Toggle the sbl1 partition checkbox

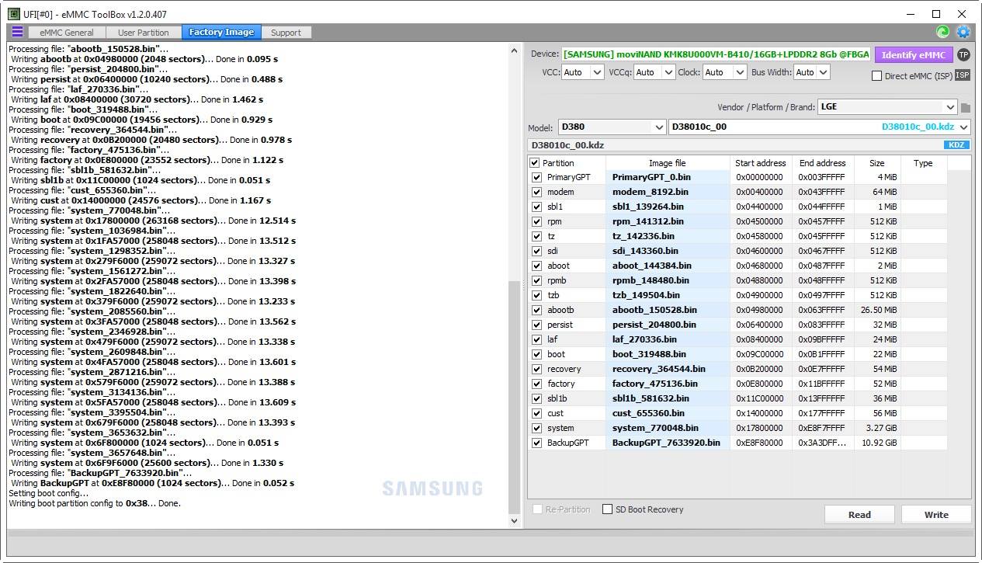pyautogui.click(x=536, y=207)
